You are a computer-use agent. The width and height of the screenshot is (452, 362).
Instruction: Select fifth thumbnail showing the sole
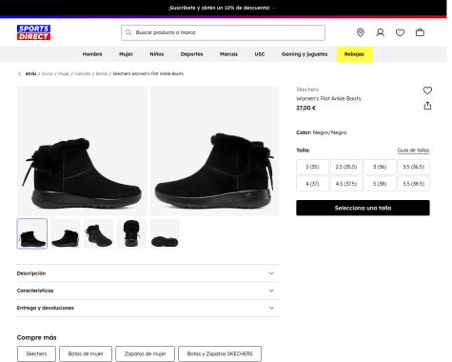(165, 233)
